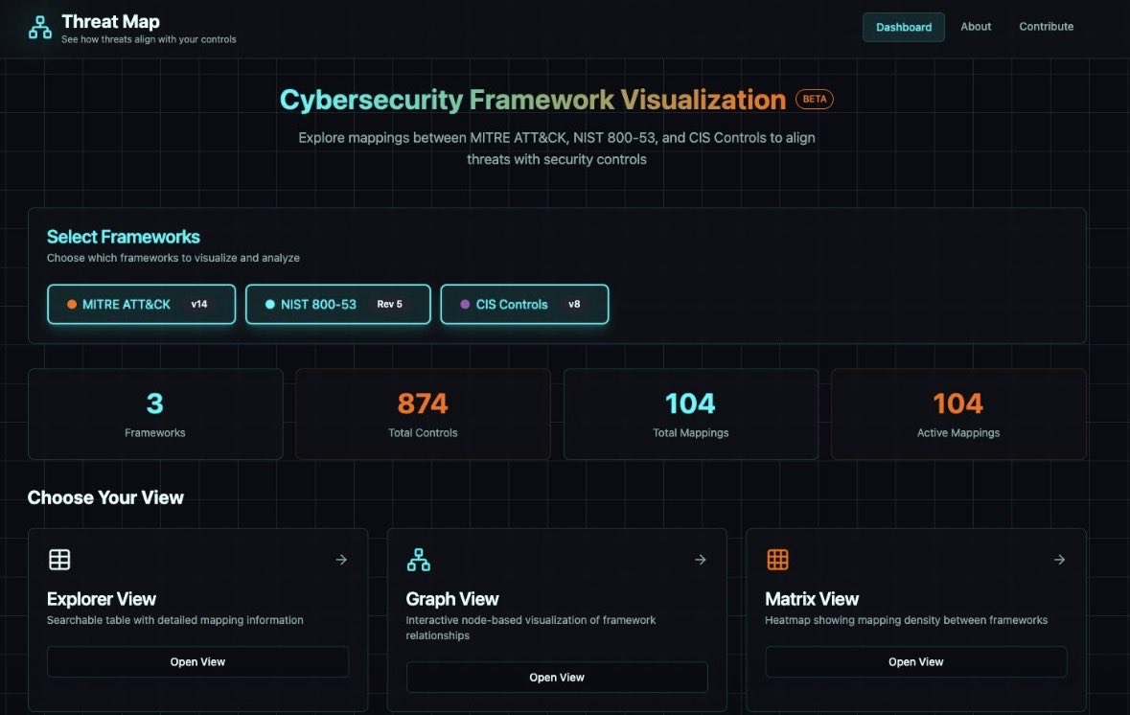The width and height of the screenshot is (1130, 715).
Task: Select the orange Matrix View grid icon
Action: tap(776, 559)
